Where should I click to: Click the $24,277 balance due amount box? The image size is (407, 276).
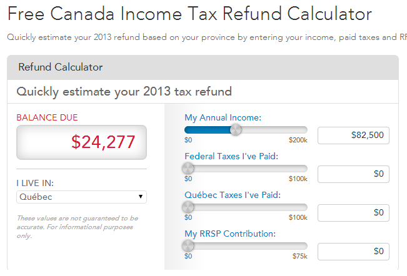coord(81,142)
